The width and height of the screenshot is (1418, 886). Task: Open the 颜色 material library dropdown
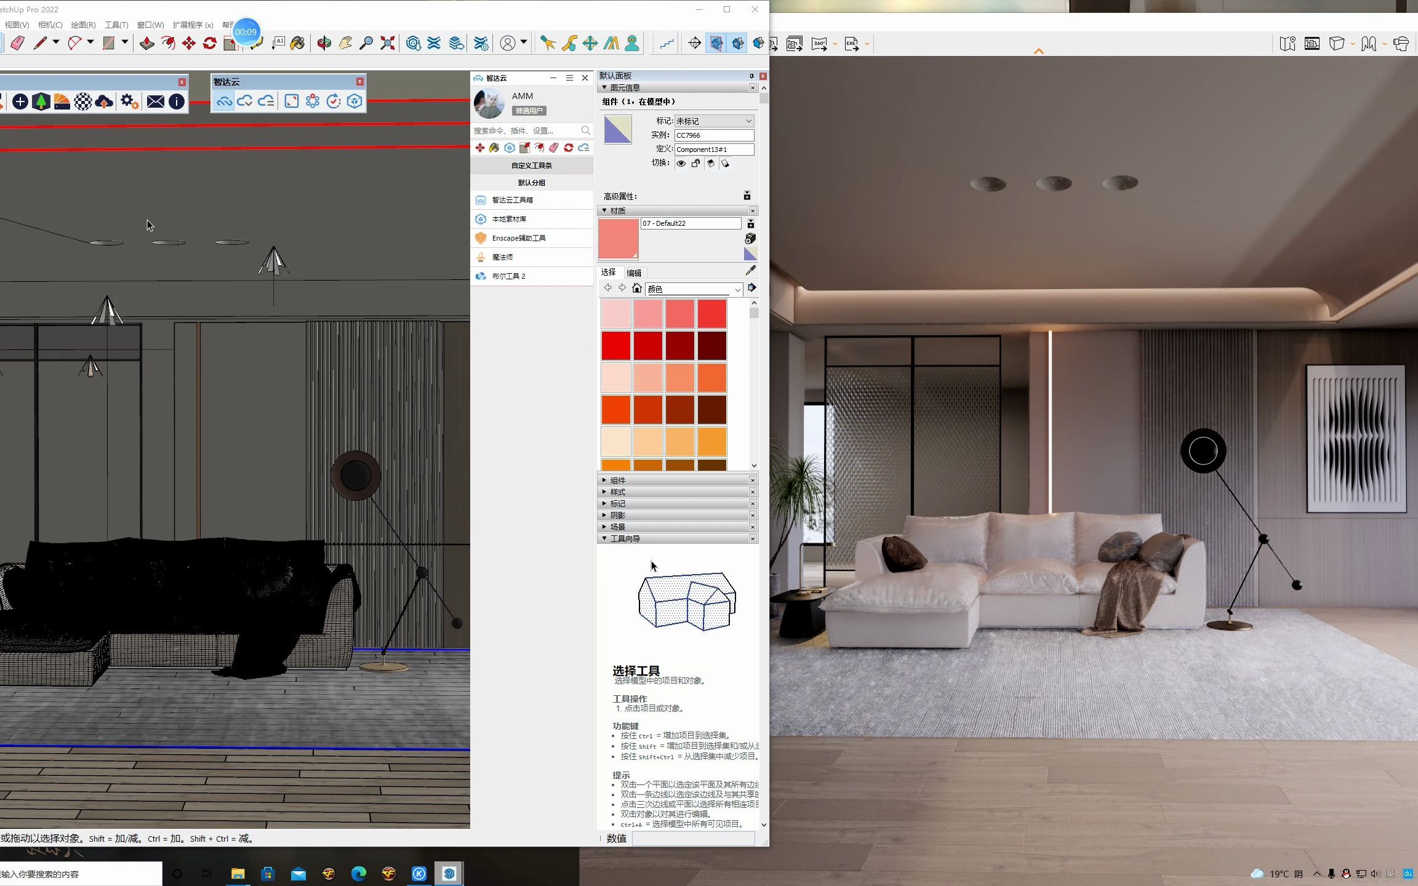tap(694, 289)
